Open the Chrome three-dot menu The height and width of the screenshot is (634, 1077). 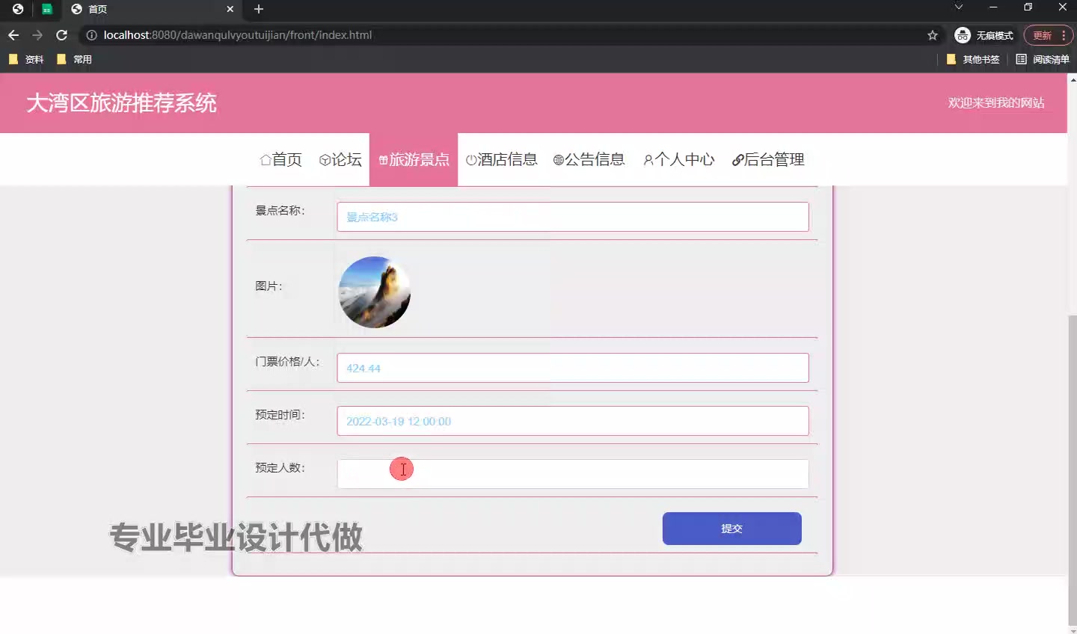1064,35
